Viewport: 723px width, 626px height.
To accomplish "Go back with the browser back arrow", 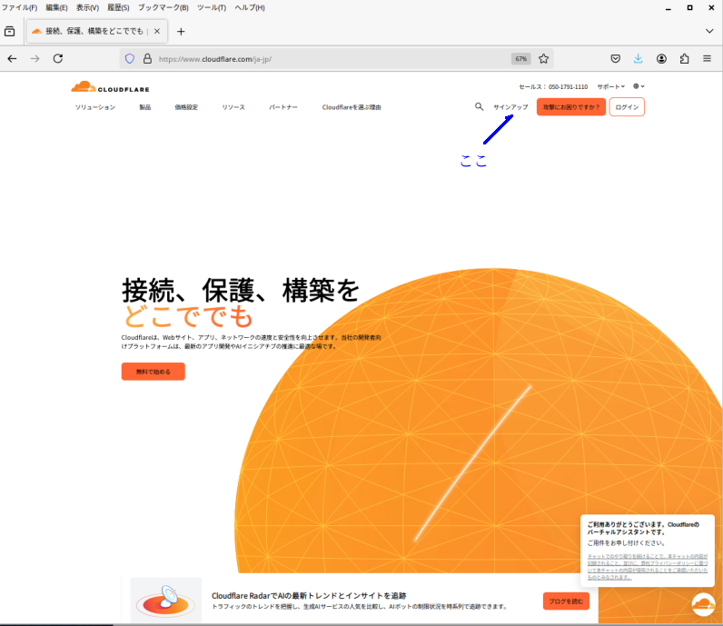I will [13, 58].
